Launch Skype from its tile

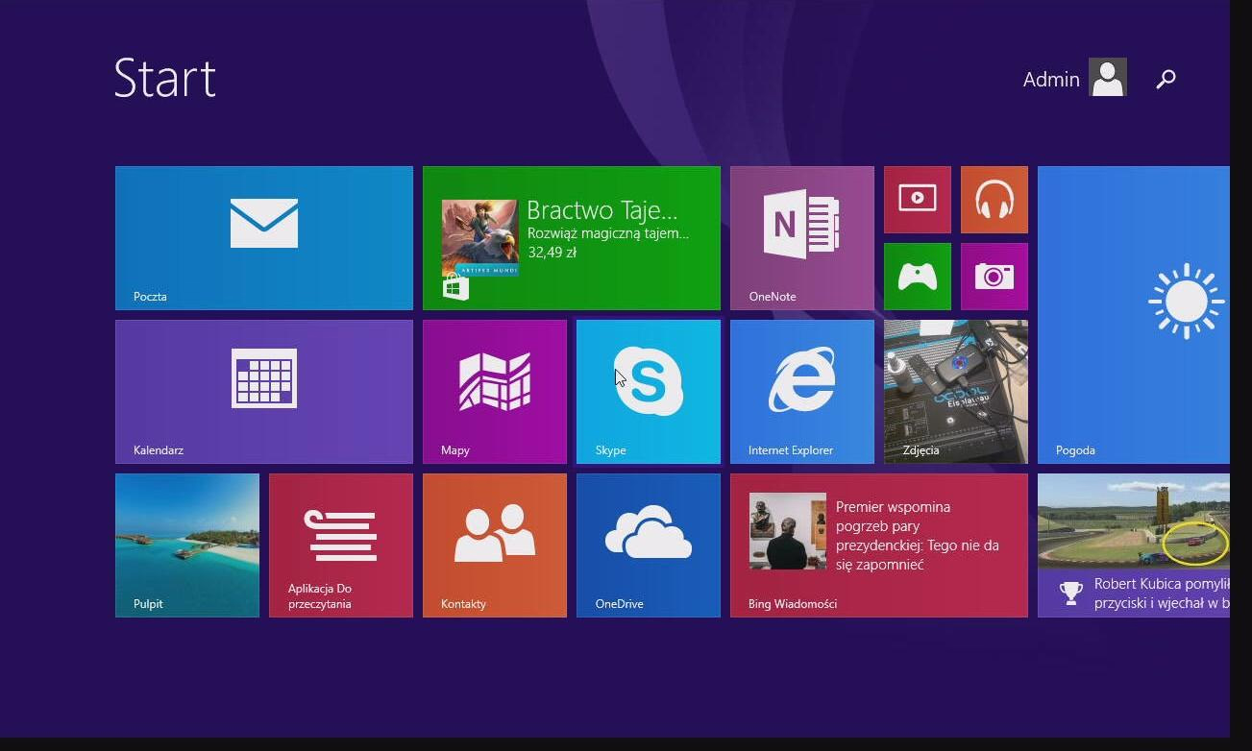click(x=648, y=392)
